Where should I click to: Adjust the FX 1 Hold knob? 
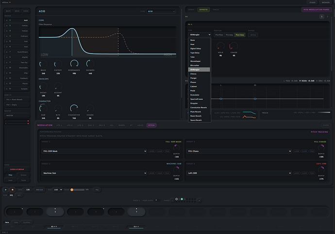click(220, 46)
